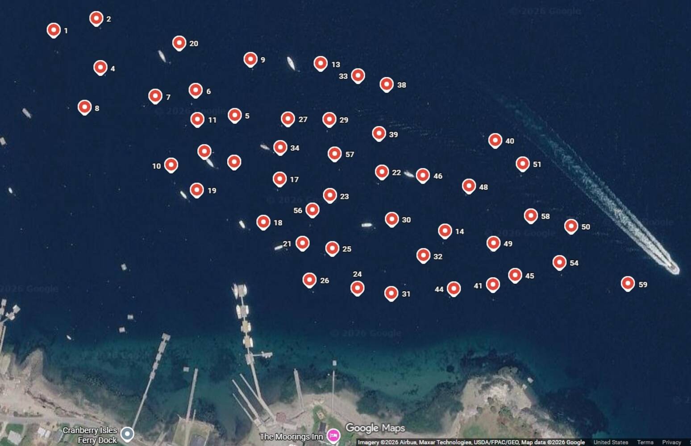Screen dimensions: 691x446
Task: Select the marker labeled 20
Action: [x=179, y=43]
